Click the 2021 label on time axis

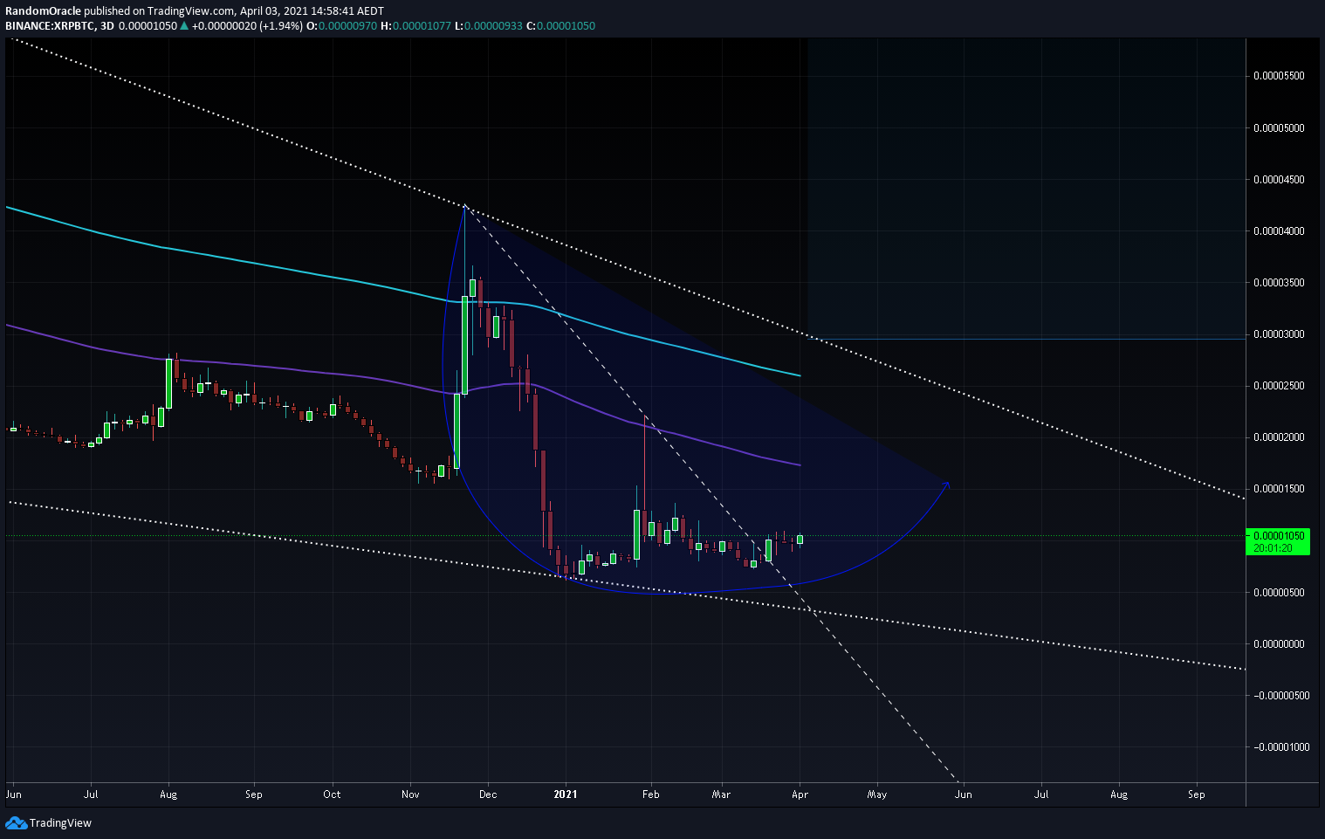point(566,794)
